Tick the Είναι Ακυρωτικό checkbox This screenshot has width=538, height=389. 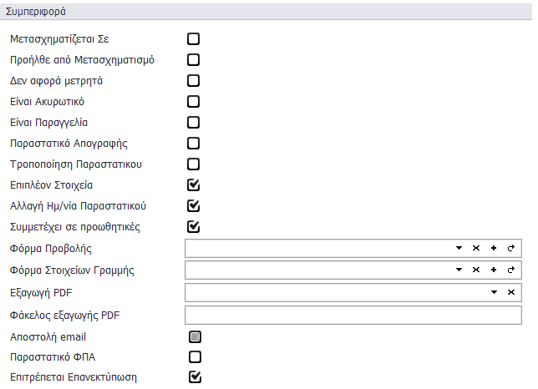click(x=194, y=102)
